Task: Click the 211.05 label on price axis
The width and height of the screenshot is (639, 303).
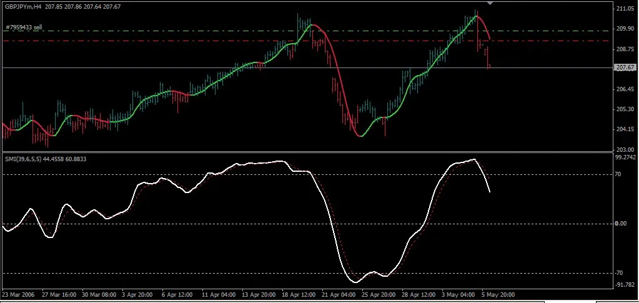Action: (x=625, y=9)
